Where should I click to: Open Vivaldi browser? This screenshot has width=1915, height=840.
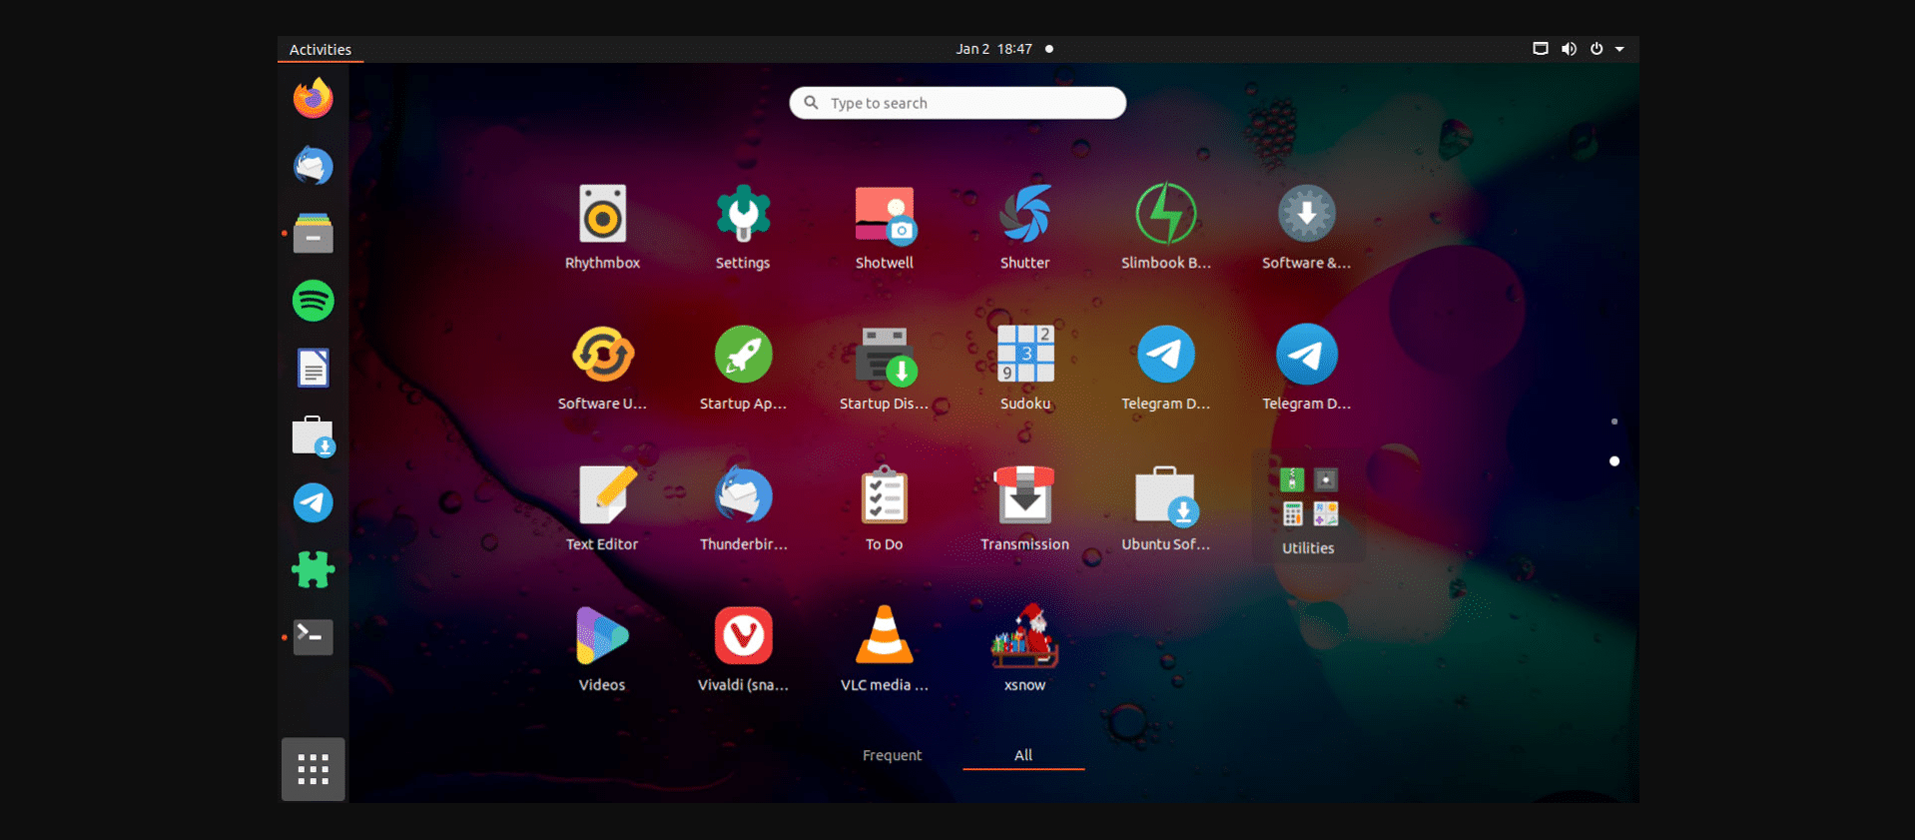tap(743, 648)
